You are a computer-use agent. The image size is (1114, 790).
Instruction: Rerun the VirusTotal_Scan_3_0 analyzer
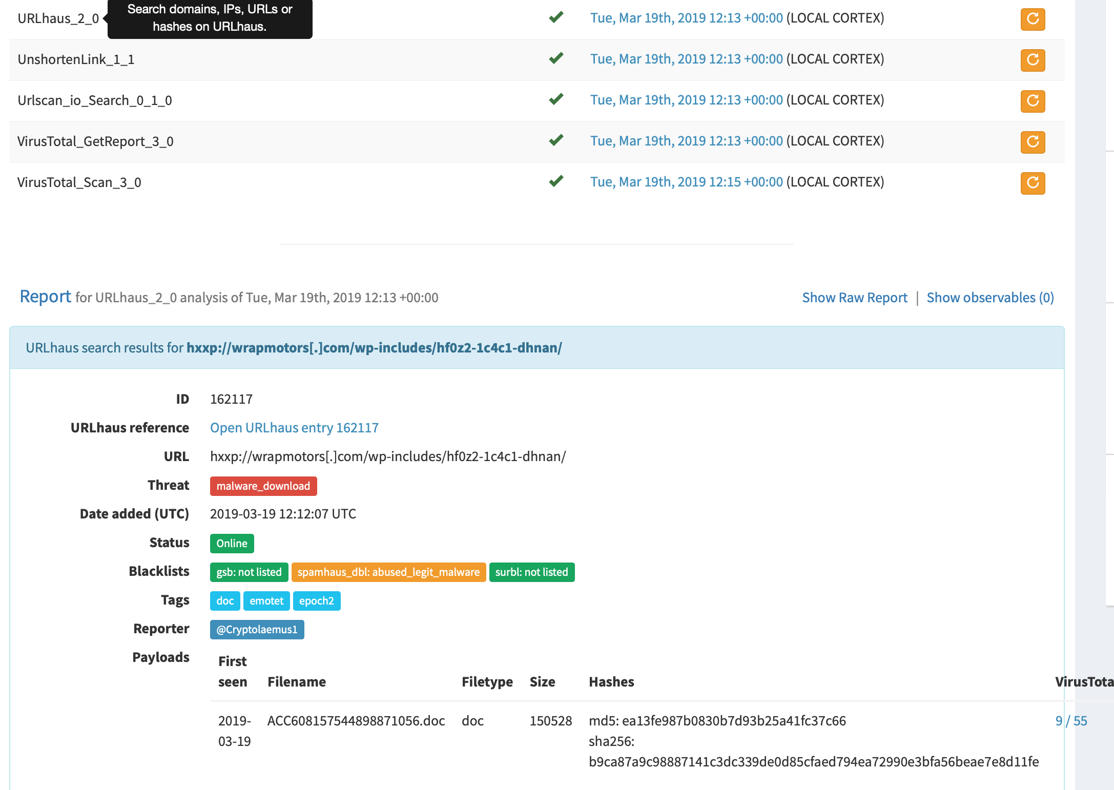[x=1033, y=183]
